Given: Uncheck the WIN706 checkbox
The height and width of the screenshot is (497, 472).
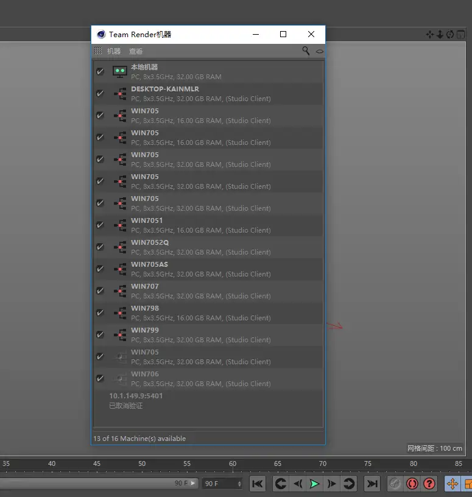Looking at the screenshot, I should coord(100,378).
